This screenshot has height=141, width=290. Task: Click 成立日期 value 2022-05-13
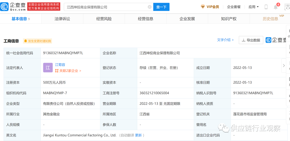coord(242,68)
